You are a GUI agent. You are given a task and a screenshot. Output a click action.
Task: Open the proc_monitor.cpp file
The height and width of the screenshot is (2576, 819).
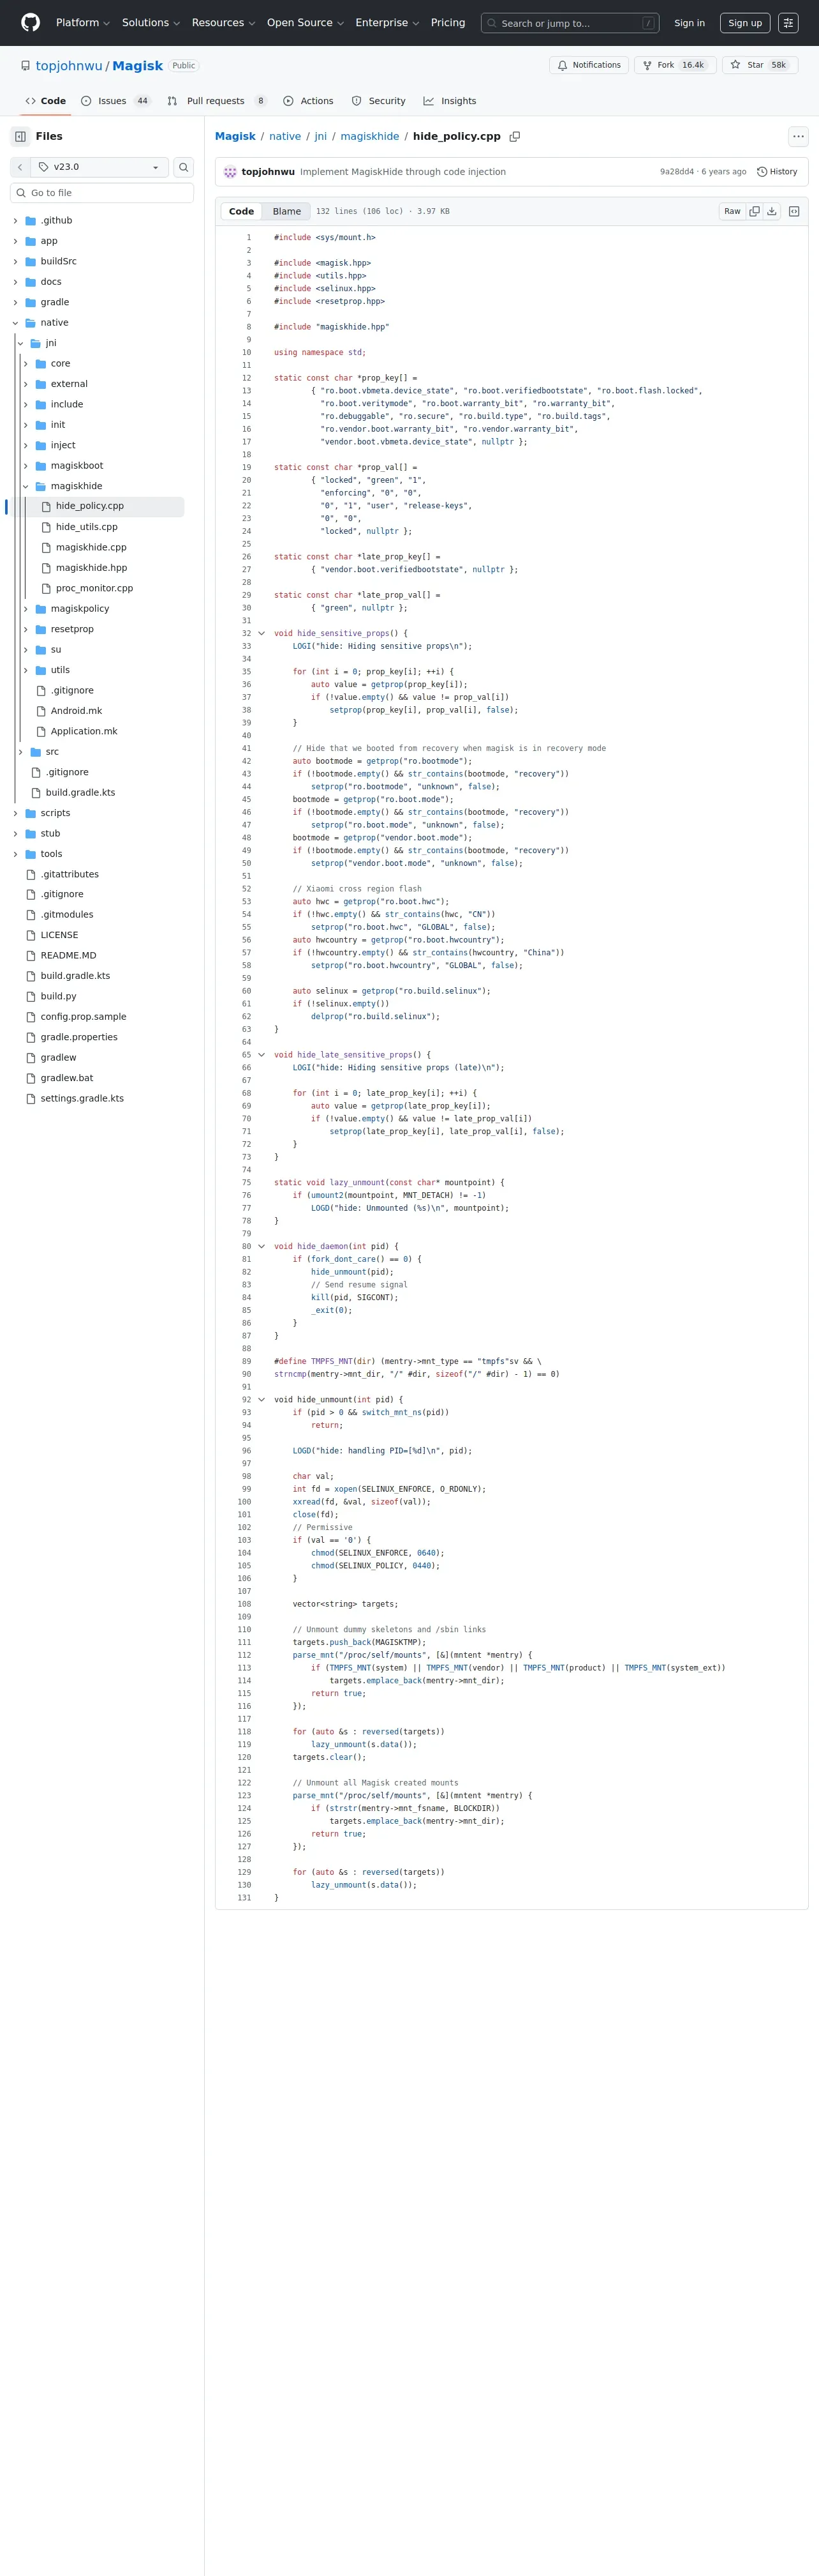(x=94, y=588)
